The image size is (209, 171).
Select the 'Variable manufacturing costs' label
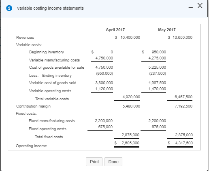pos(54,60)
